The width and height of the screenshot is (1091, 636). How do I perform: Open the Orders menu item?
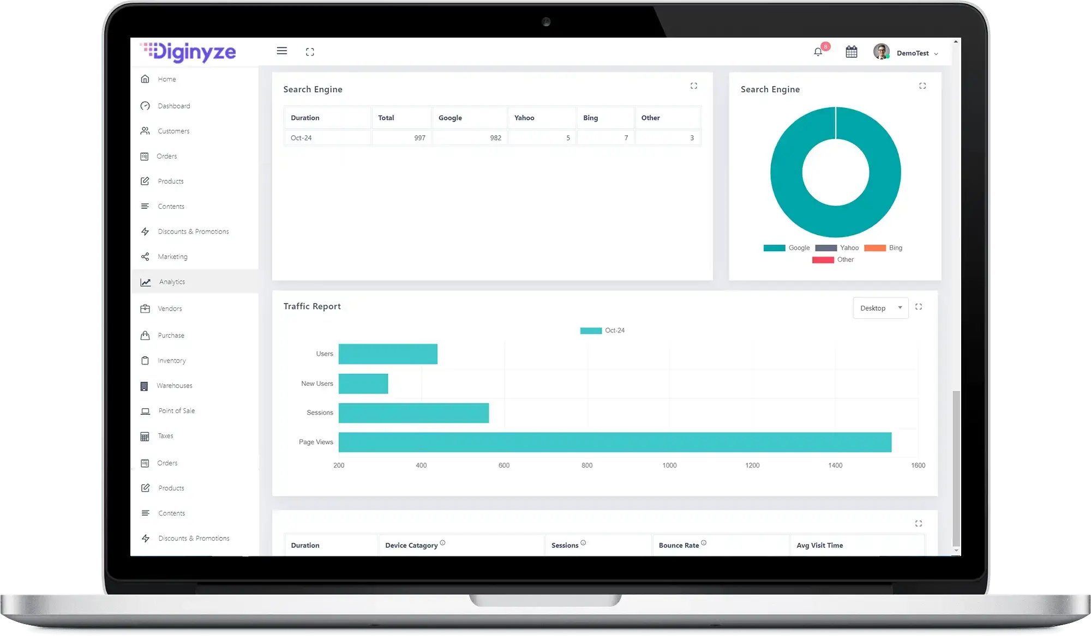(x=167, y=156)
